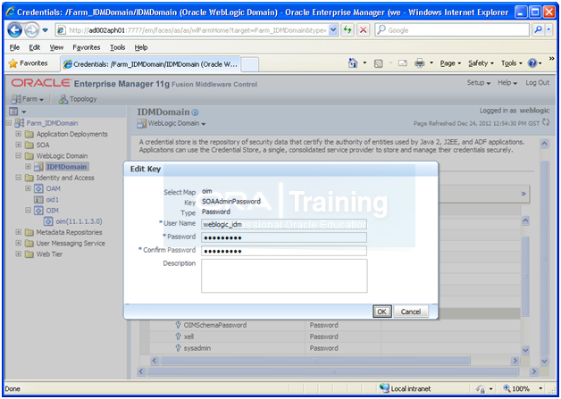Open the Tools command bar menu

[512, 63]
